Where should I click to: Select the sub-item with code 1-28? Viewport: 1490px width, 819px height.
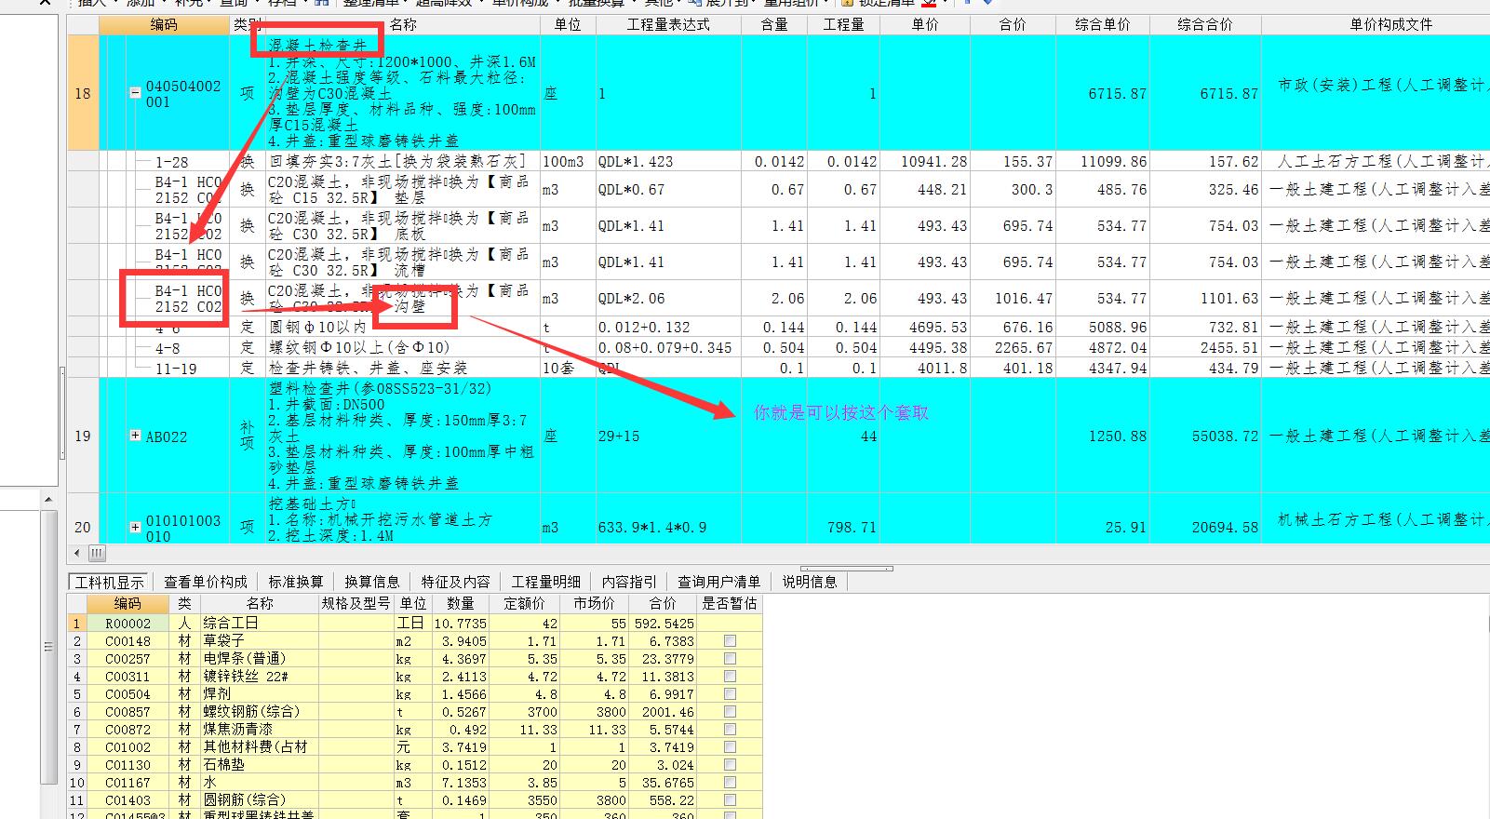tap(171, 162)
